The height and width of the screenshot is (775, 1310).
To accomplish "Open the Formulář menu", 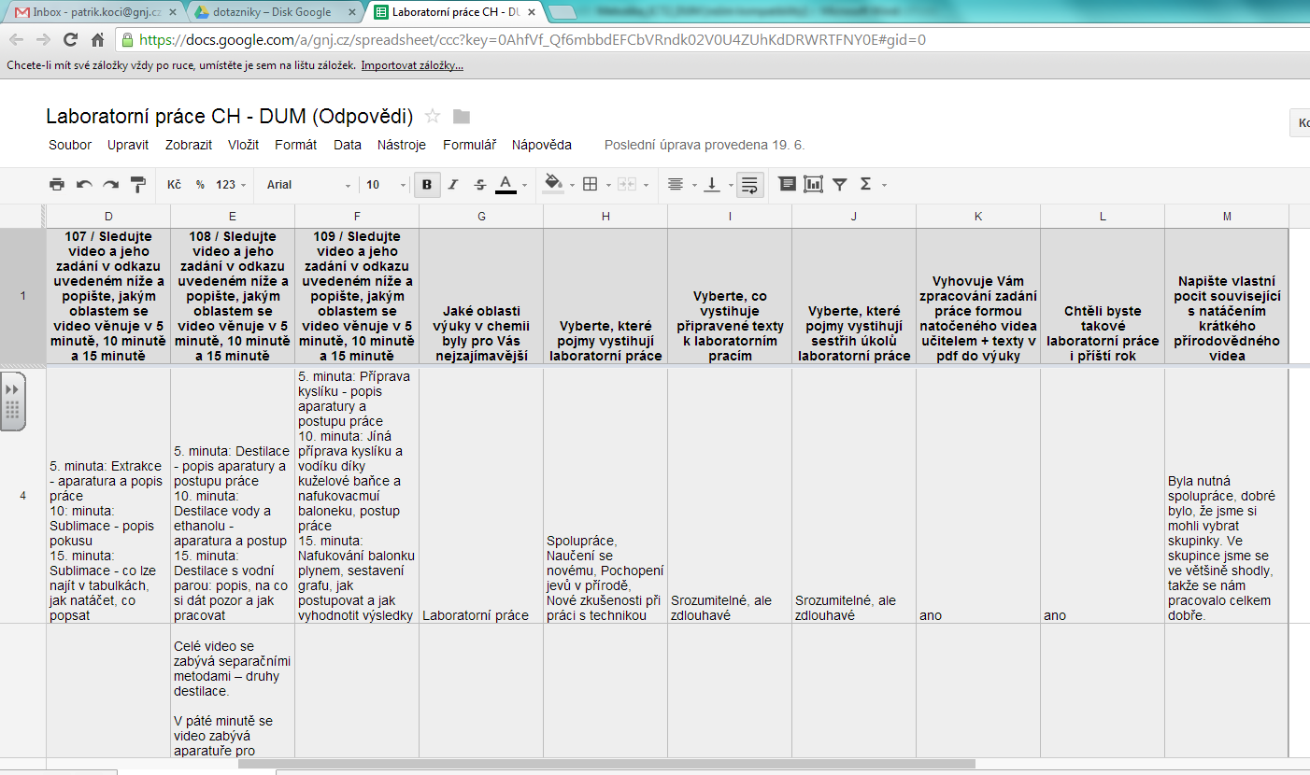I will click(469, 145).
